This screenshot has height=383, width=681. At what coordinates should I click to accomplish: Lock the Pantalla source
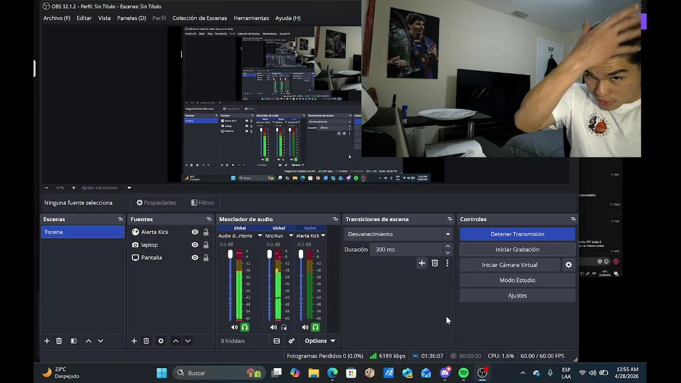pyautogui.click(x=206, y=257)
